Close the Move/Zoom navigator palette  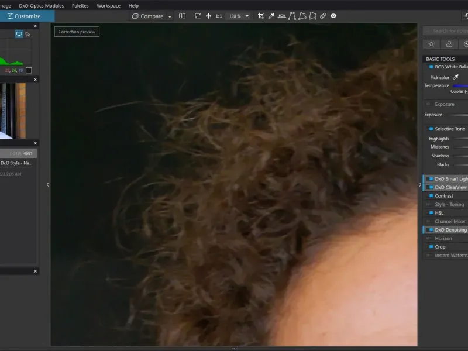coord(35,80)
